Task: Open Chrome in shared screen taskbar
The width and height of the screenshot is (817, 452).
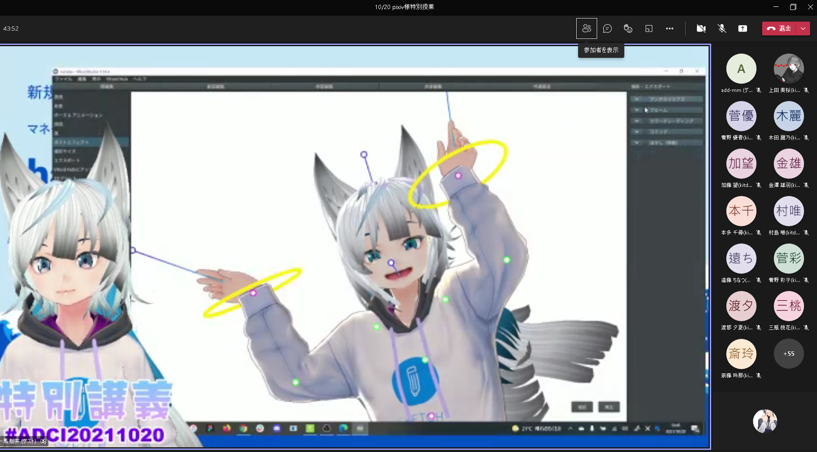Action: tap(244, 428)
